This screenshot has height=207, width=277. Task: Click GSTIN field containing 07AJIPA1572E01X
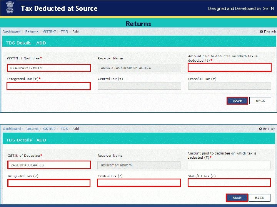click(49, 68)
